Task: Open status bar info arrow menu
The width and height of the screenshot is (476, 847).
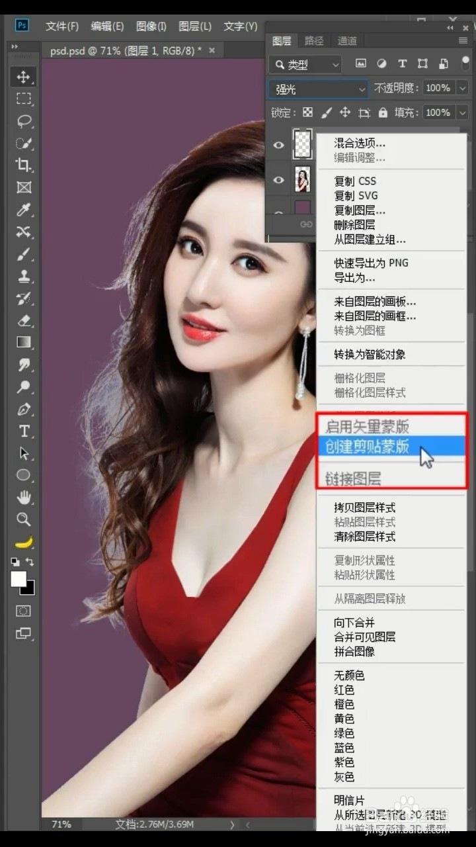Action: 232,825
